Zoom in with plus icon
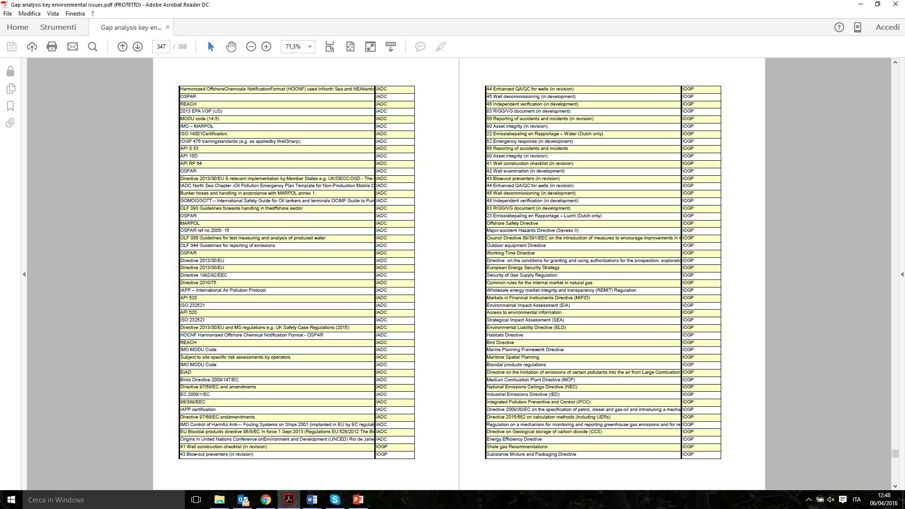This screenshot has height=509, width=905. coord(266,47)
